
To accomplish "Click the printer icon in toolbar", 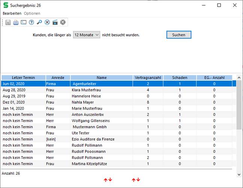I will click(16, 23).
